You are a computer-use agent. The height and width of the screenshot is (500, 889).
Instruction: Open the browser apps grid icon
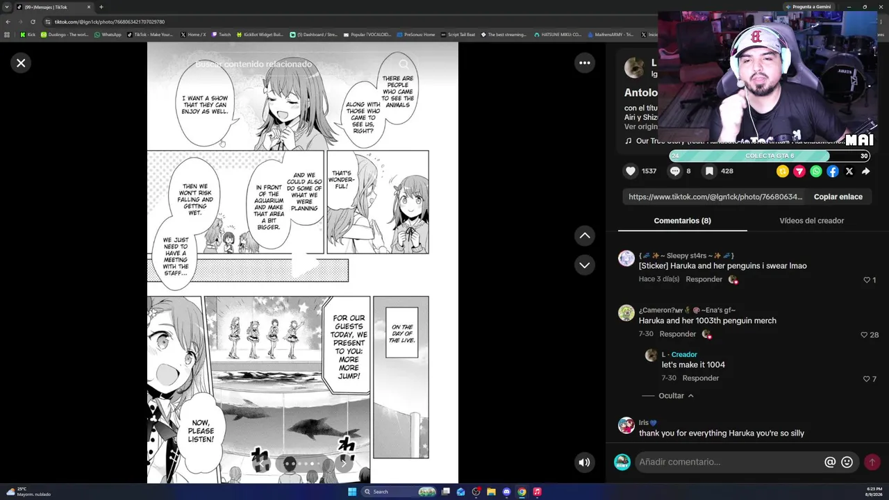7,35
